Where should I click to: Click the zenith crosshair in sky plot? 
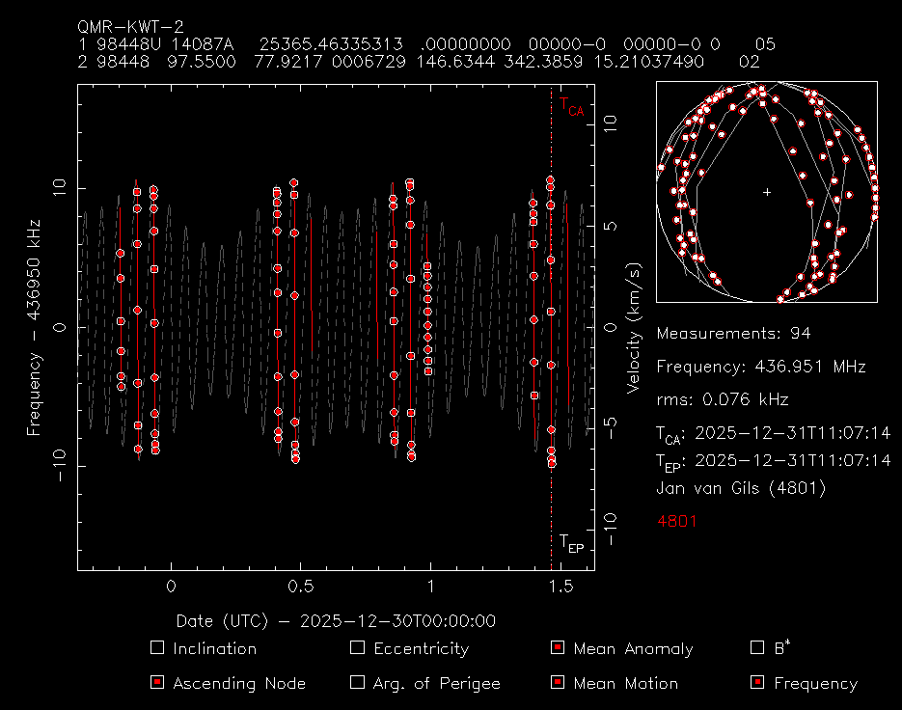(767, 192)
